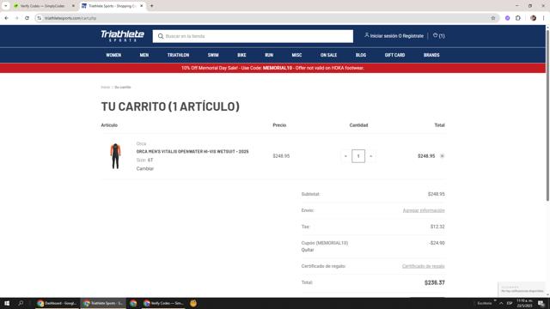Click the purple extension icon in toolbar

(507, 18)
